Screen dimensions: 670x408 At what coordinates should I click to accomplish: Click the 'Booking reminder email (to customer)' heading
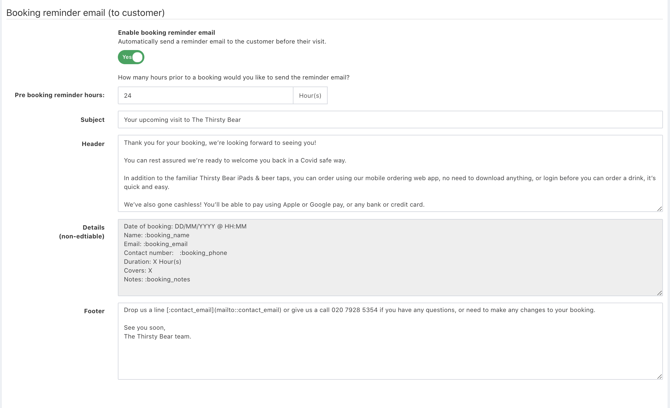85,13
